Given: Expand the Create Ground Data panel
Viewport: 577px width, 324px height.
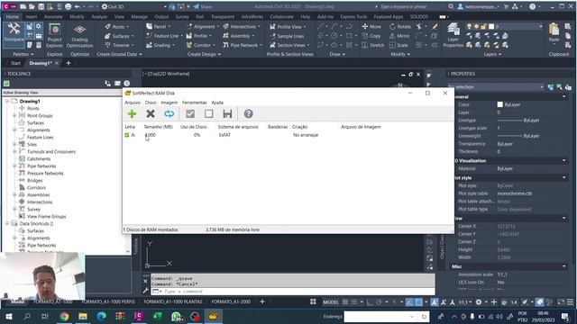Looking at the screenshot, I should pos(119,54).
